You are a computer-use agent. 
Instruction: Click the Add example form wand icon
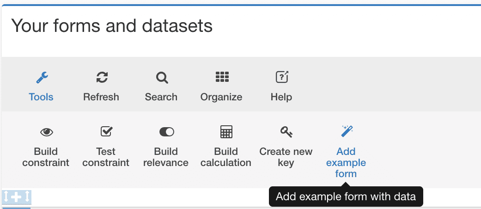pos(347,131)
